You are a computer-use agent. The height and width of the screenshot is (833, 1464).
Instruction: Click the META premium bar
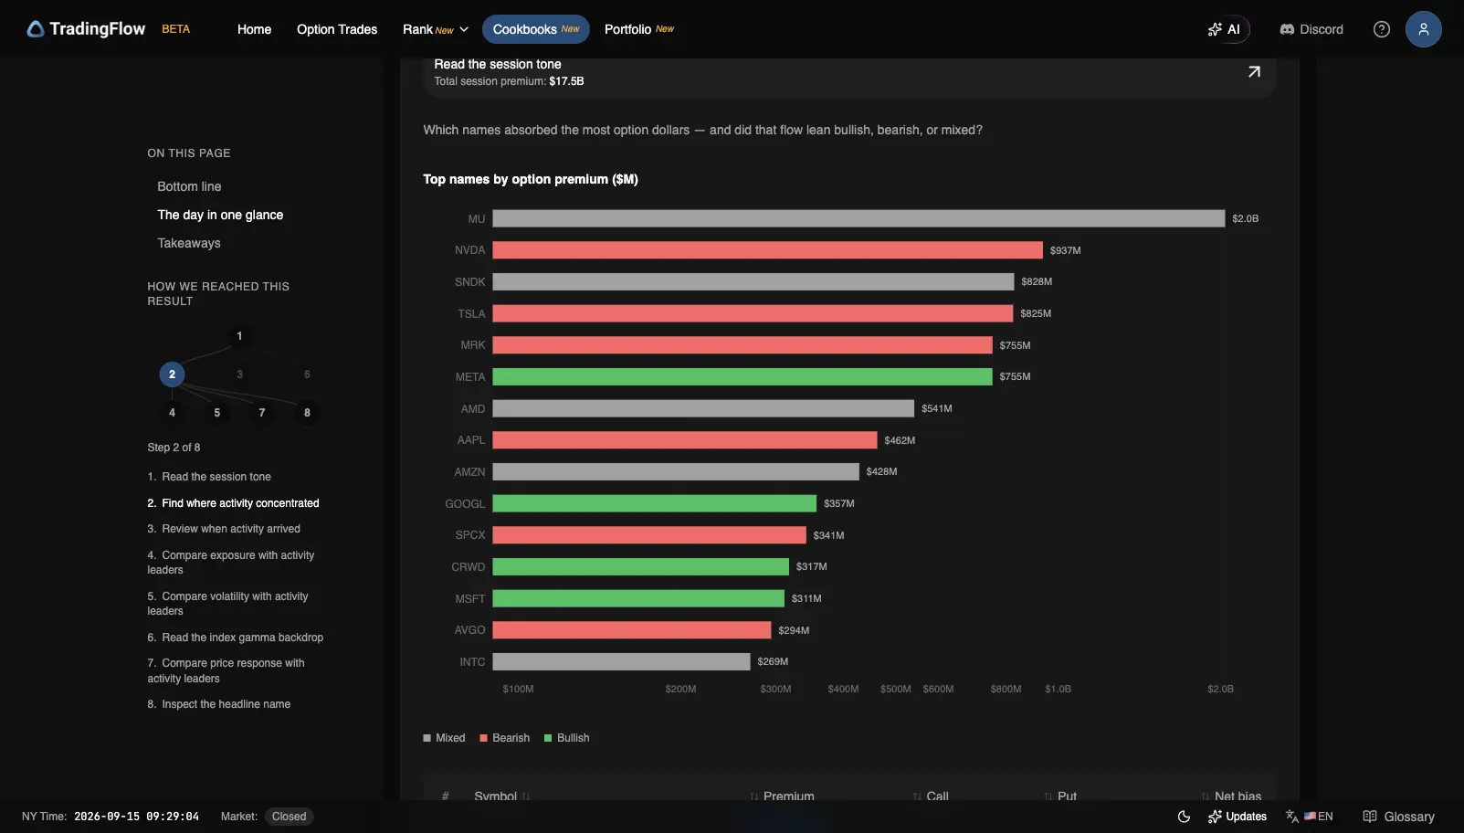click(743, 376)
